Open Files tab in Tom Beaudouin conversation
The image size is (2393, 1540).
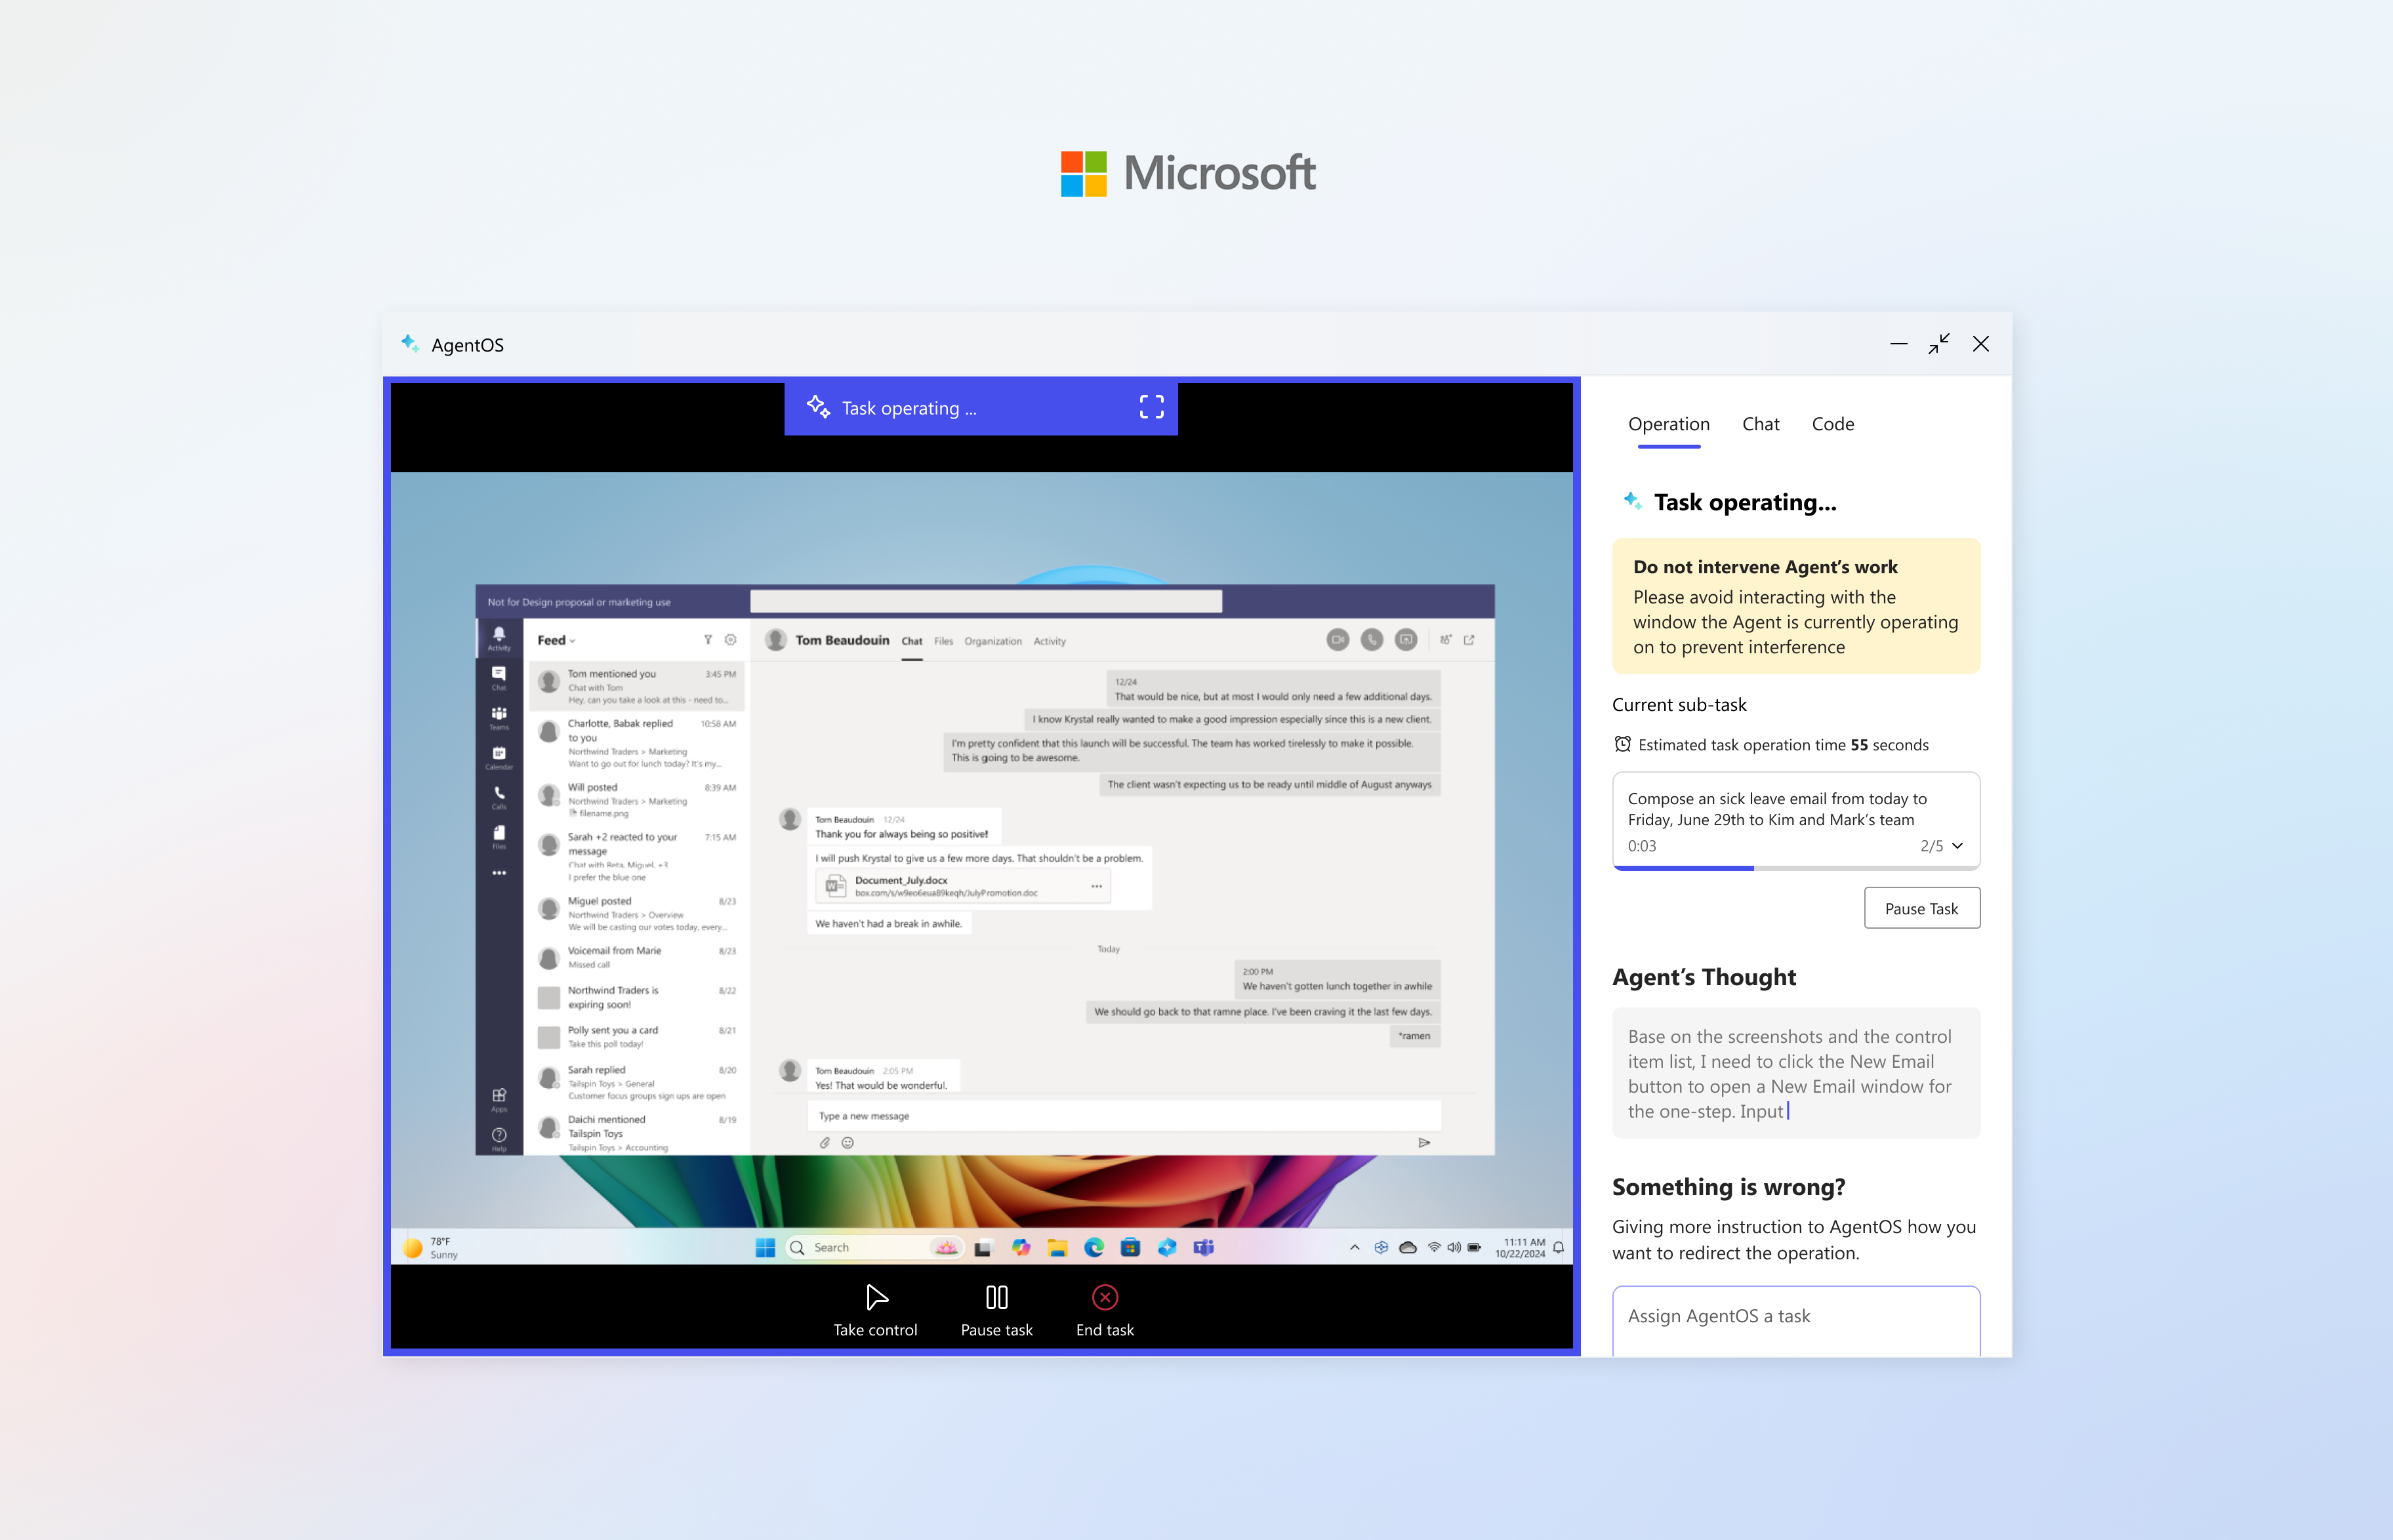pos(944,641)
